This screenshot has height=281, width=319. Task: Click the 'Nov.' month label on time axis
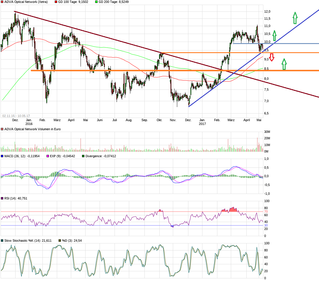[173, 120]
